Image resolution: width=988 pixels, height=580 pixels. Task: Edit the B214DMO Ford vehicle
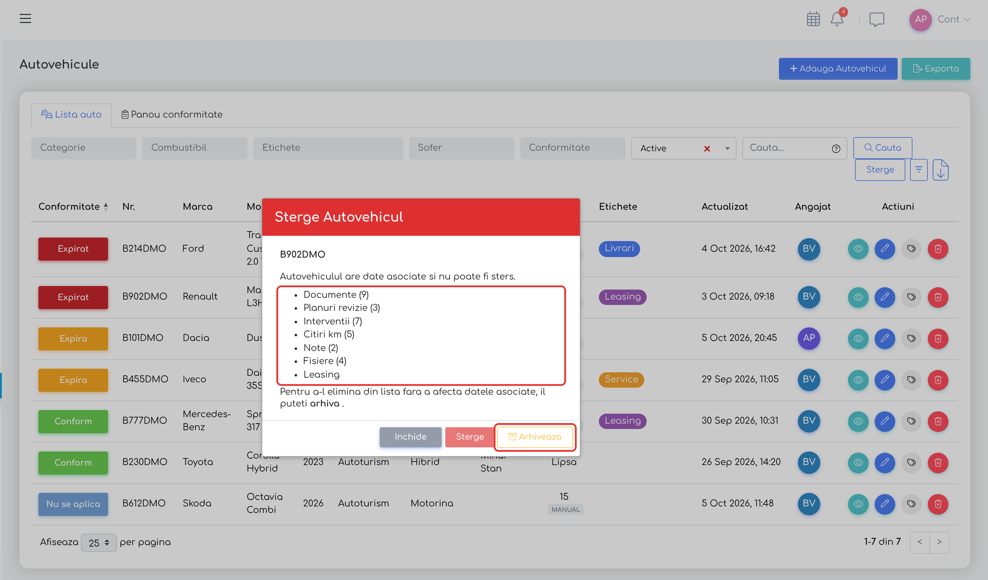(x=885, y=249)
